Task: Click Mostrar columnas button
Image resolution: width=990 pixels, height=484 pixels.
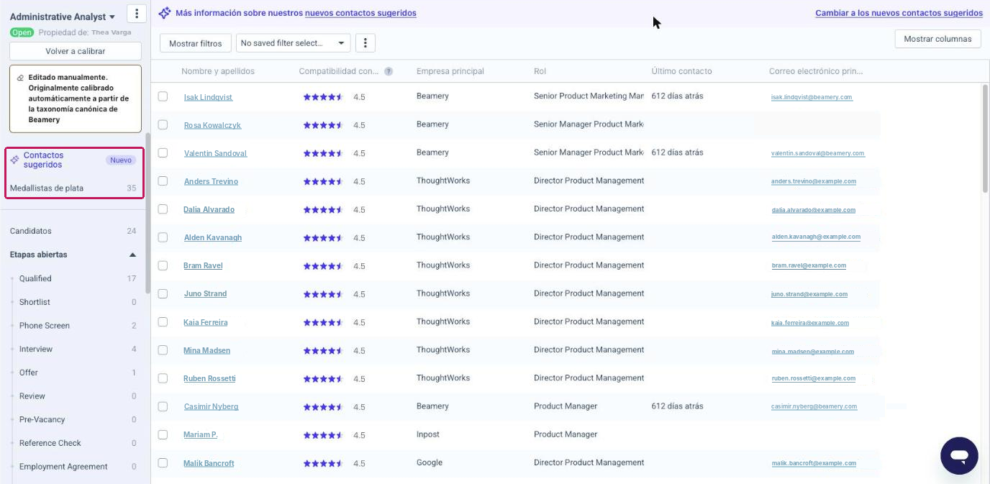Action: [937, 39]
